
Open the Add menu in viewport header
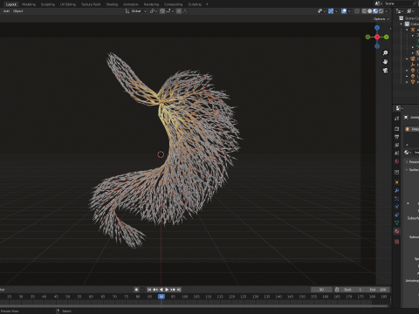point(6,11)
